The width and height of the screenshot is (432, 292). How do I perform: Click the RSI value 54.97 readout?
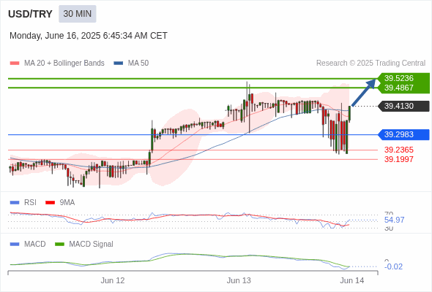[x=394, y=220]
